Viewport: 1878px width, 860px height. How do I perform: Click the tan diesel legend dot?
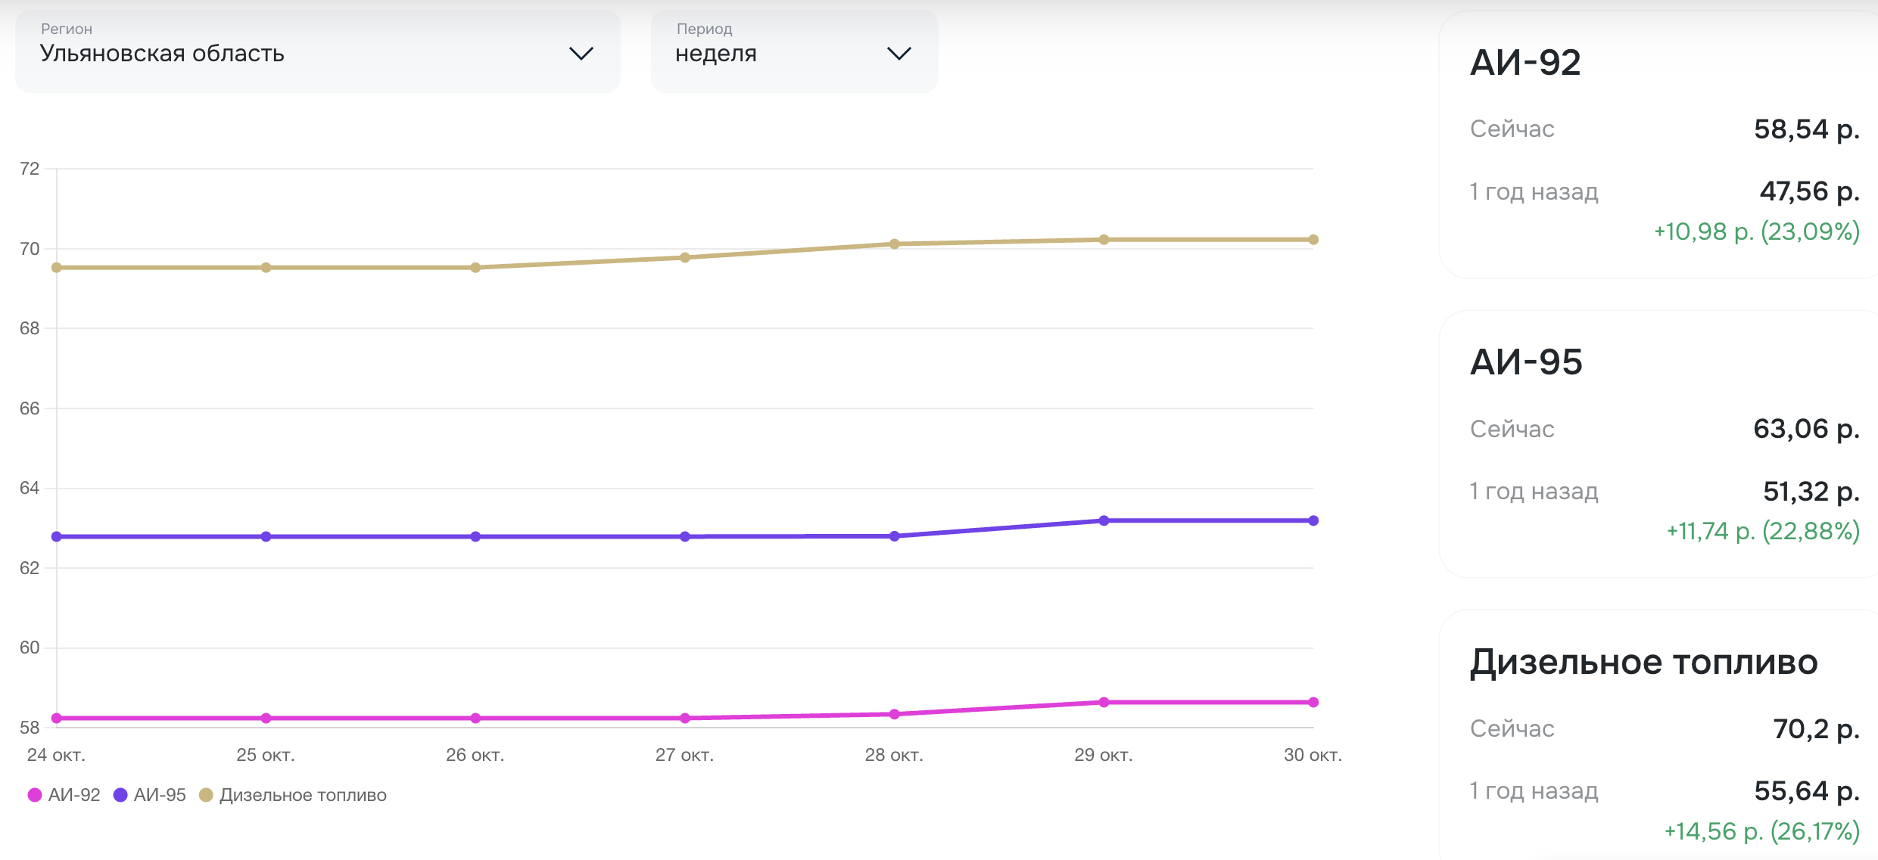205,795
